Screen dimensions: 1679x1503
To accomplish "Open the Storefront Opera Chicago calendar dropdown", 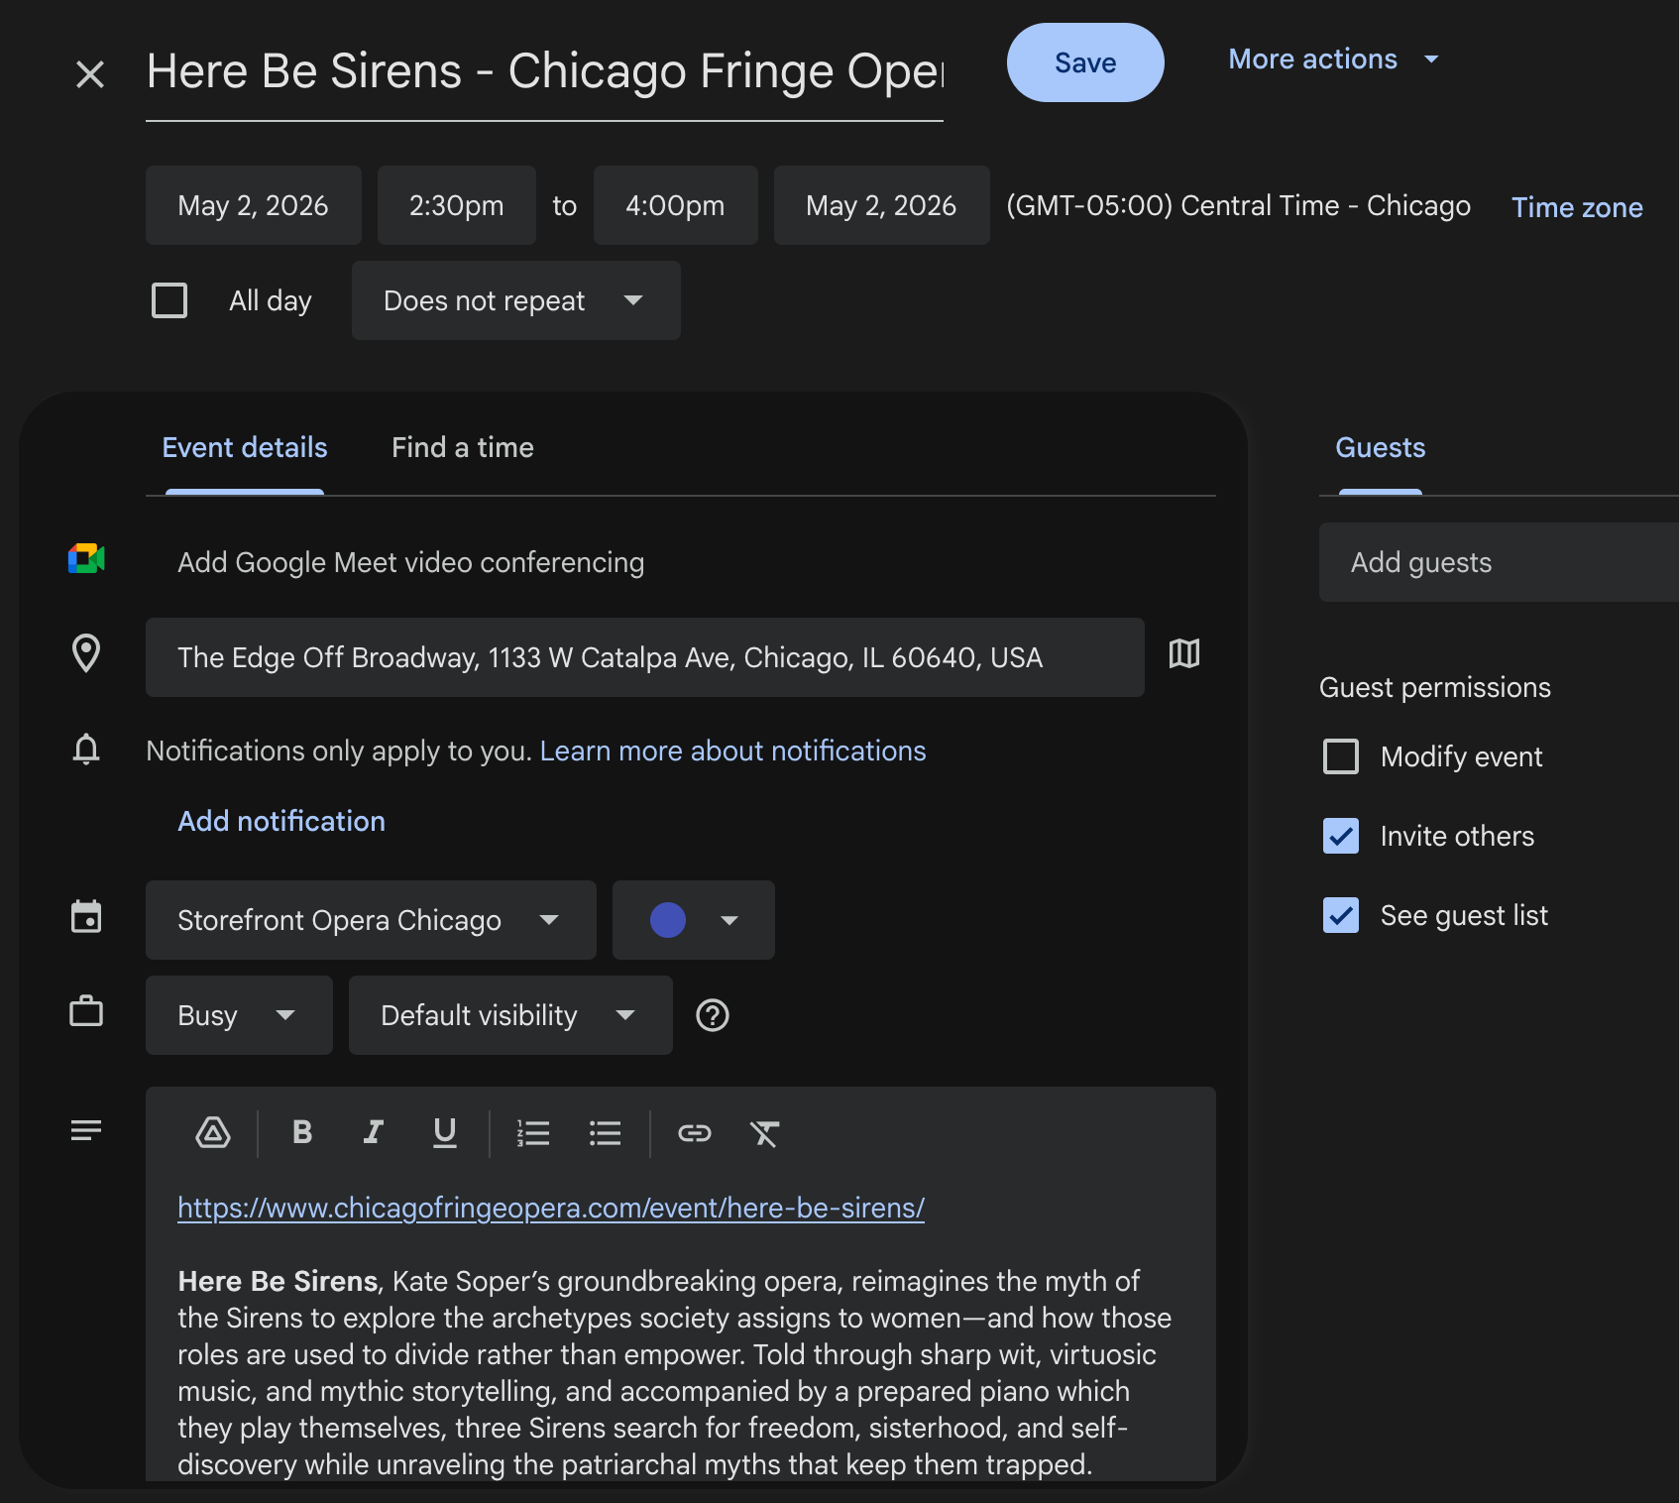I will [x=371, y=920].
